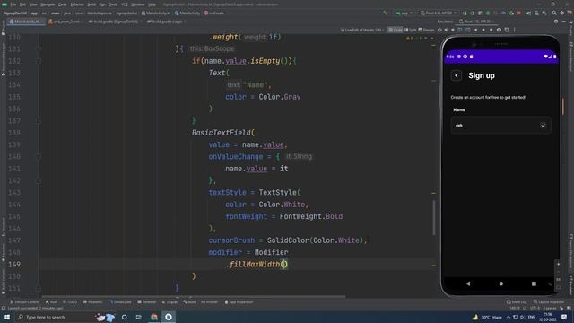Open the app run configuration dropdown

point(404,13)
